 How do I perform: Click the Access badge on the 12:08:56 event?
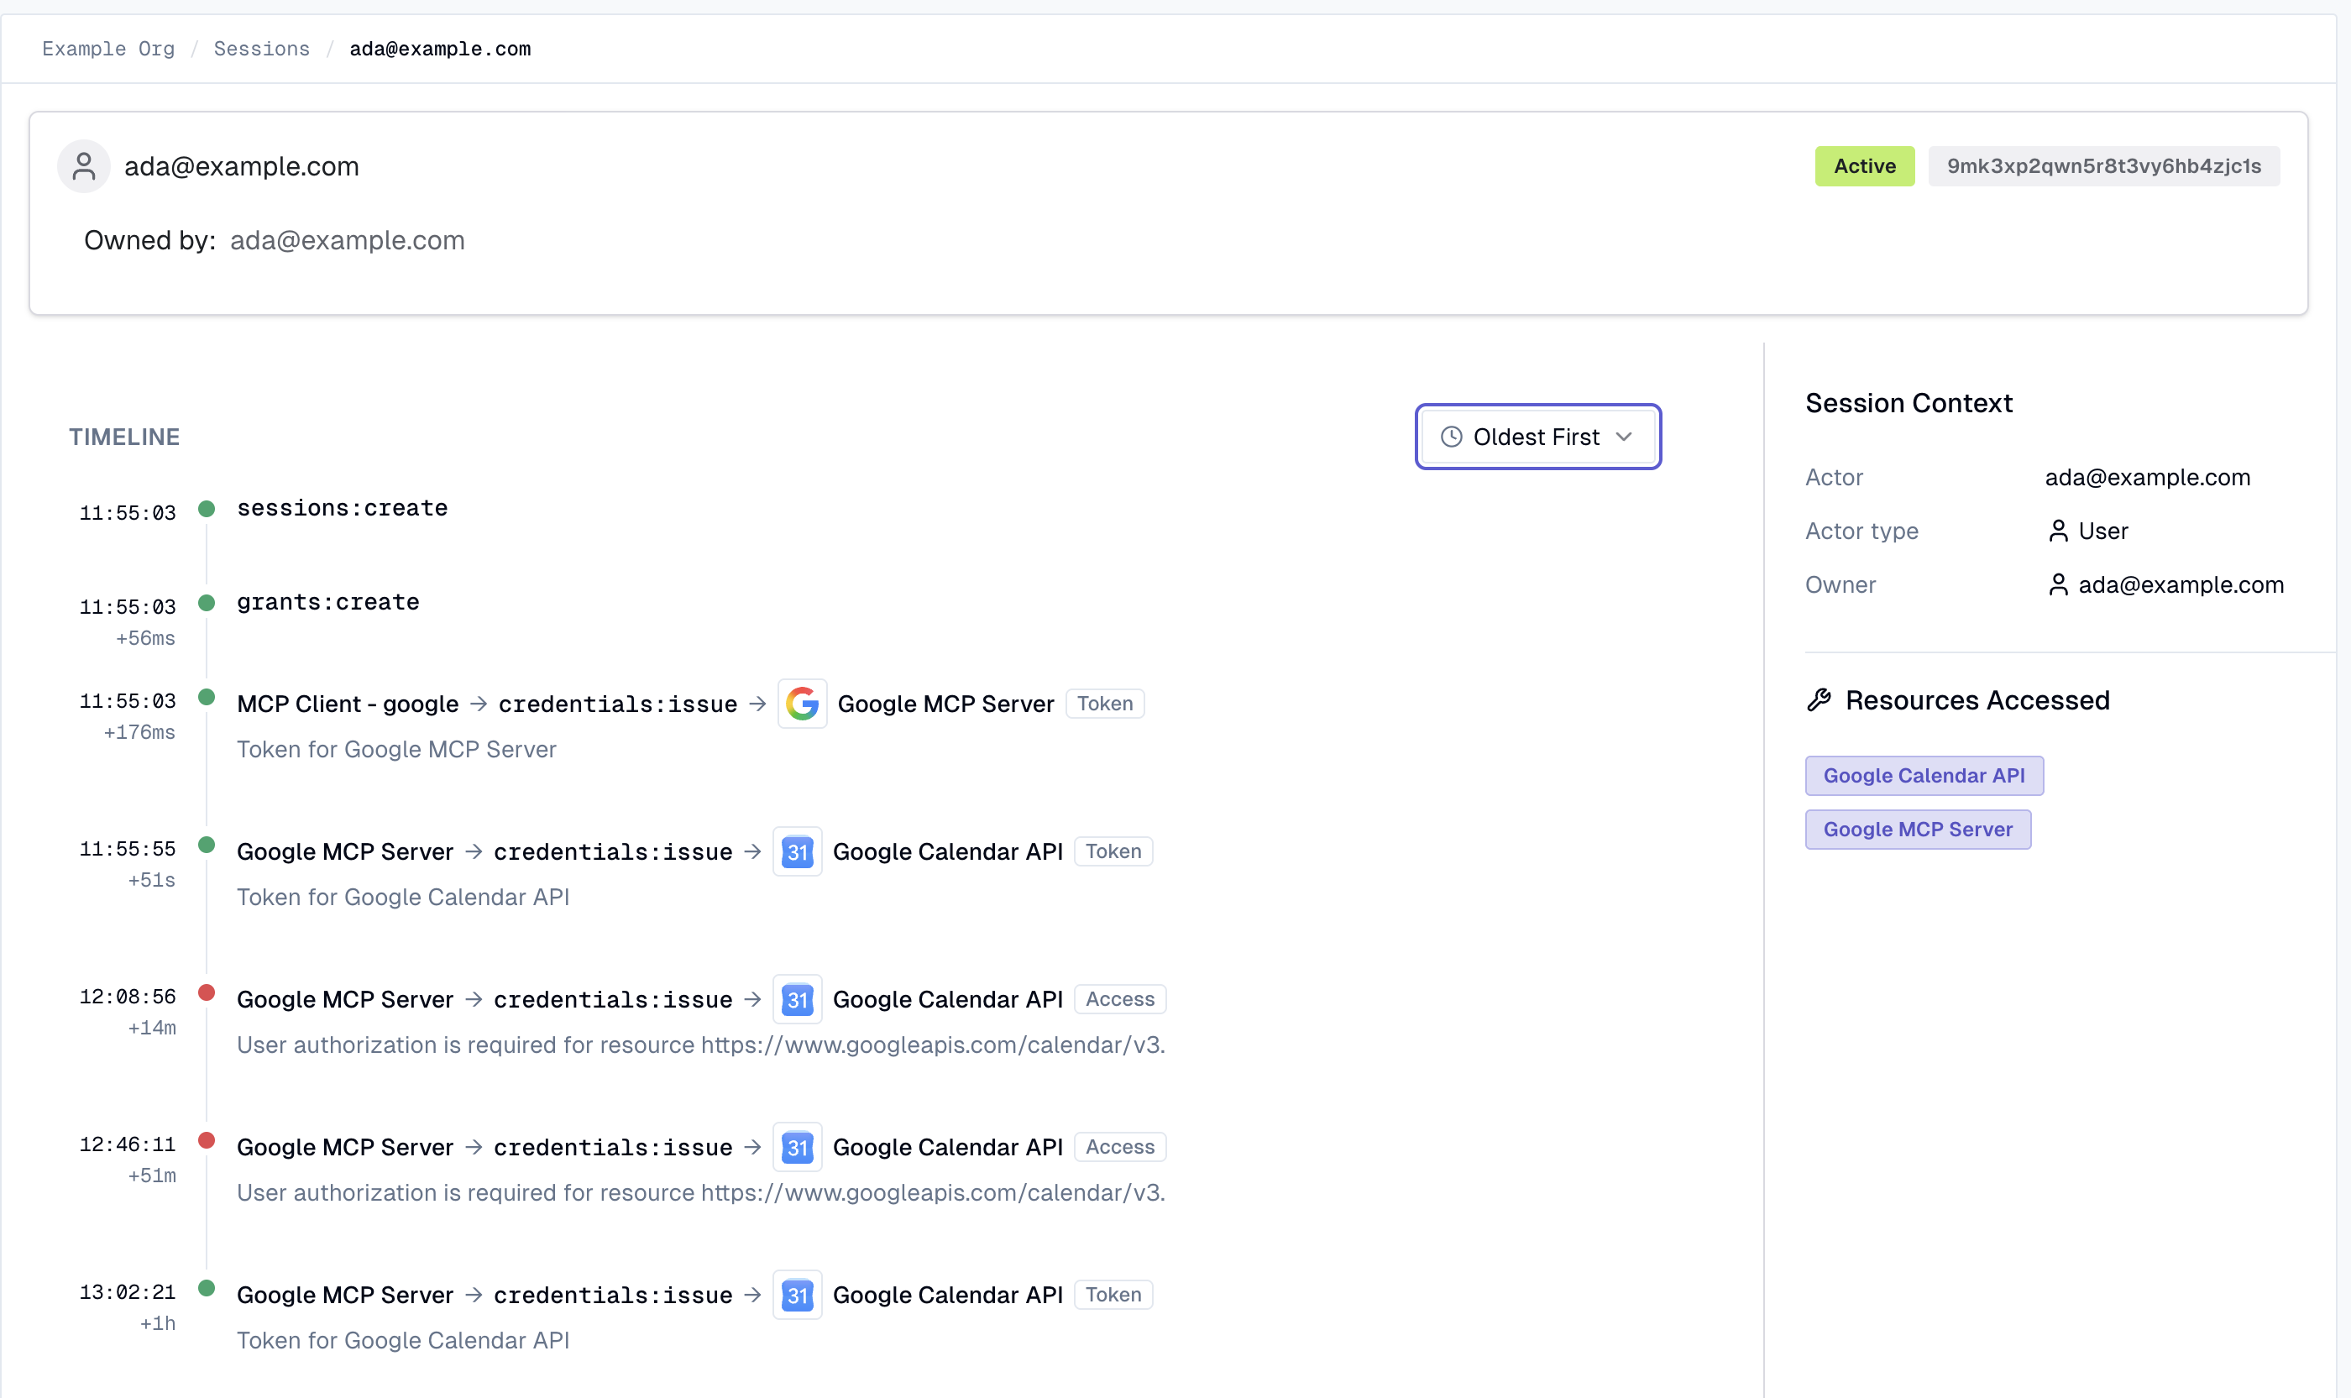1120,999
